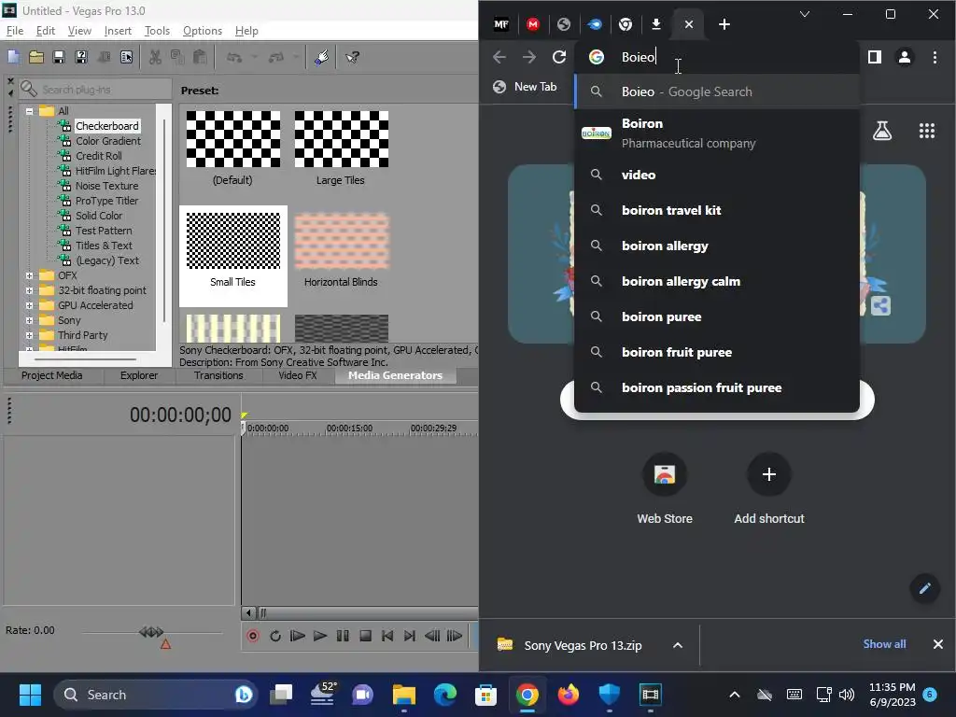
Task: Stop playback with the square Stop button
Action: point(365,636)
